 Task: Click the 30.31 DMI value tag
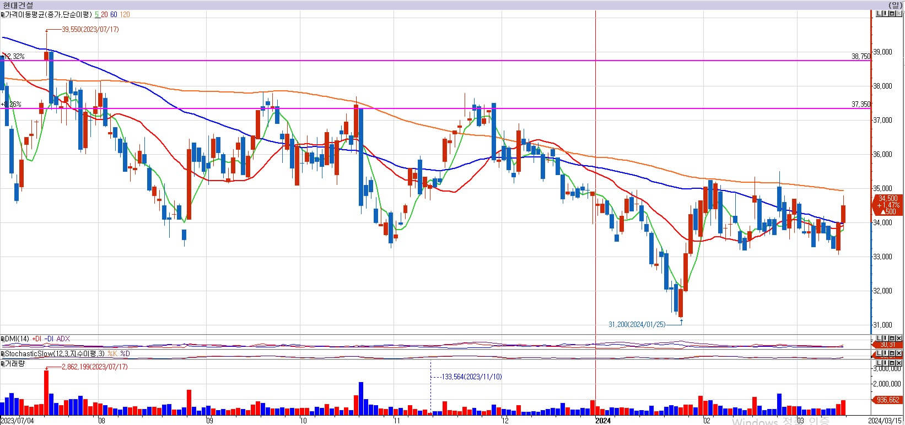point(888,345)
